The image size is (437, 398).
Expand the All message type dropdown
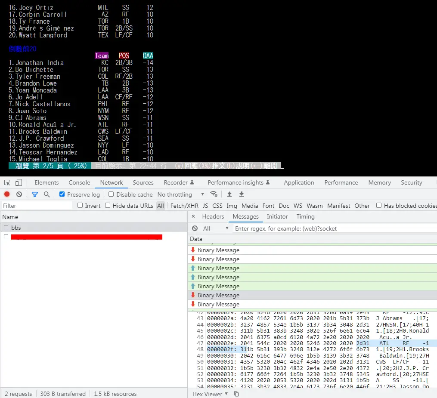[216, 228]
